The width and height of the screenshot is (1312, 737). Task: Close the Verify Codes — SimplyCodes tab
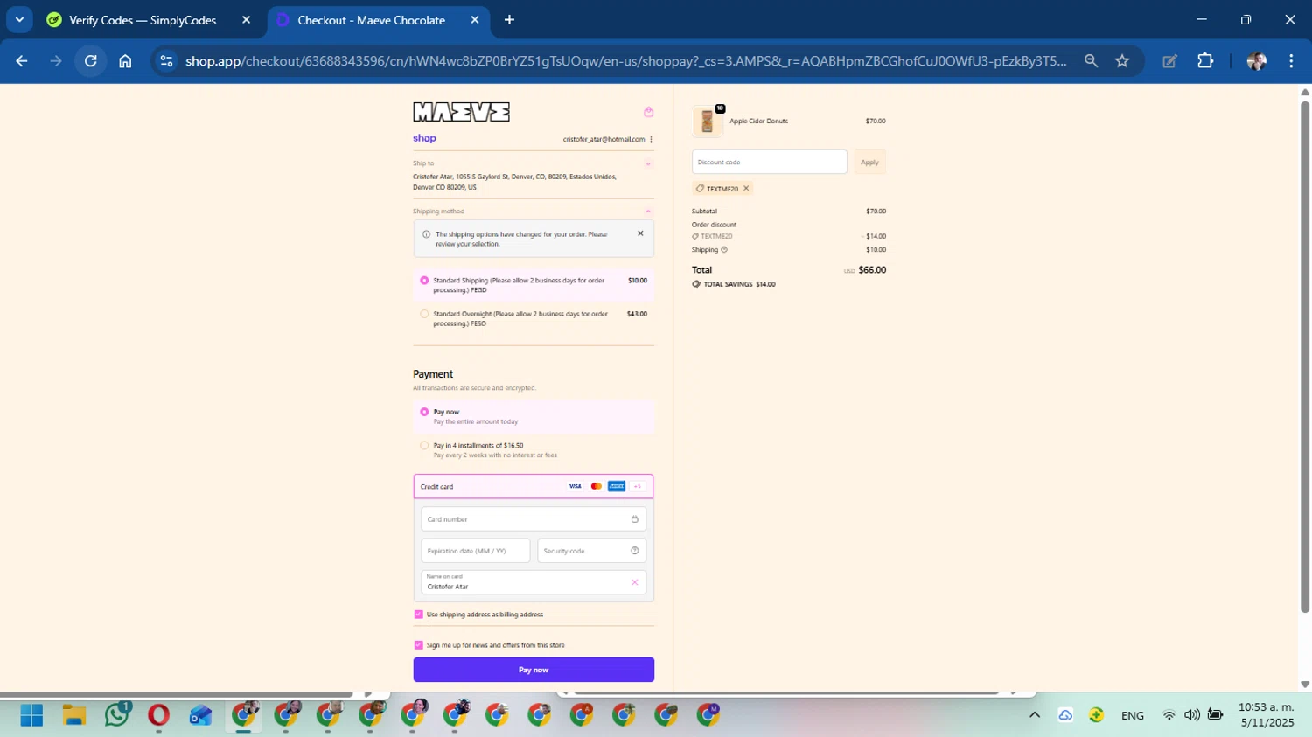[x=246, y=20]
